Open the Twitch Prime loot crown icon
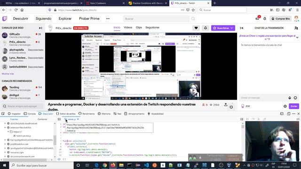This screenshot has width=301, height=169. pos(257,18)
